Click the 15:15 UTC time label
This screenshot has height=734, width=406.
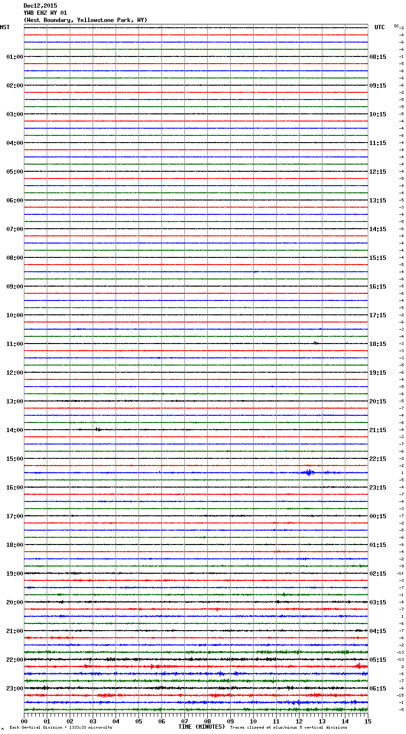tap(378, 258)
